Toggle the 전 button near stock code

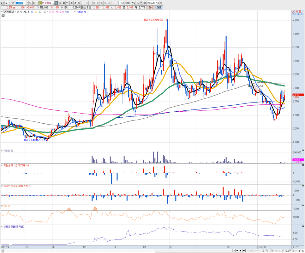(13, 3)
